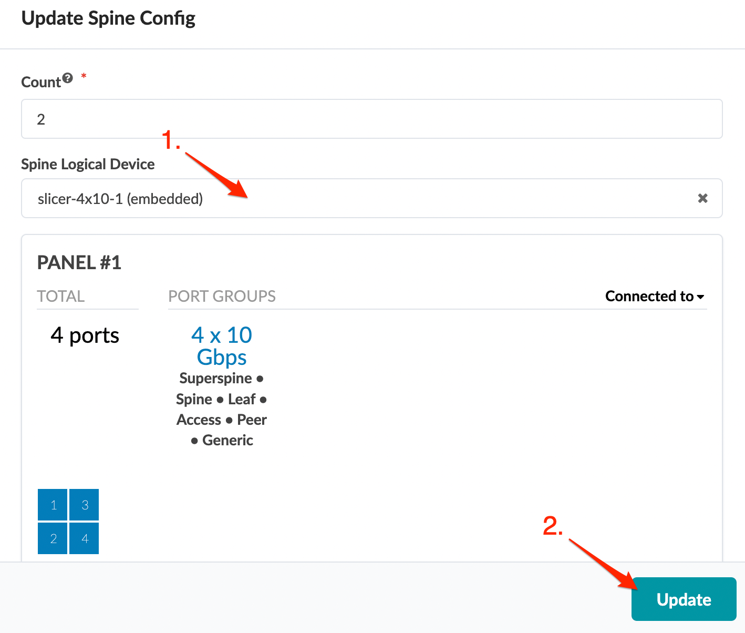Click the Leaf role label
Image resolution: width=745 pixels, height=633 pixels.
pos(242,400)
